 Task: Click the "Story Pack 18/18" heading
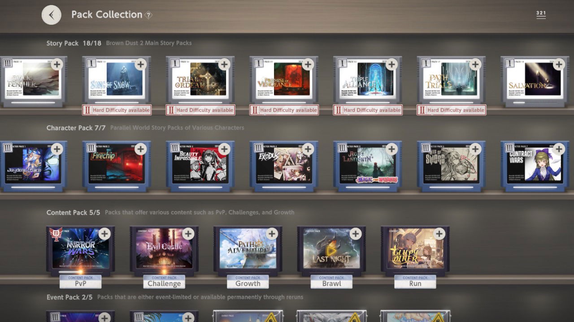pos(74,43)
